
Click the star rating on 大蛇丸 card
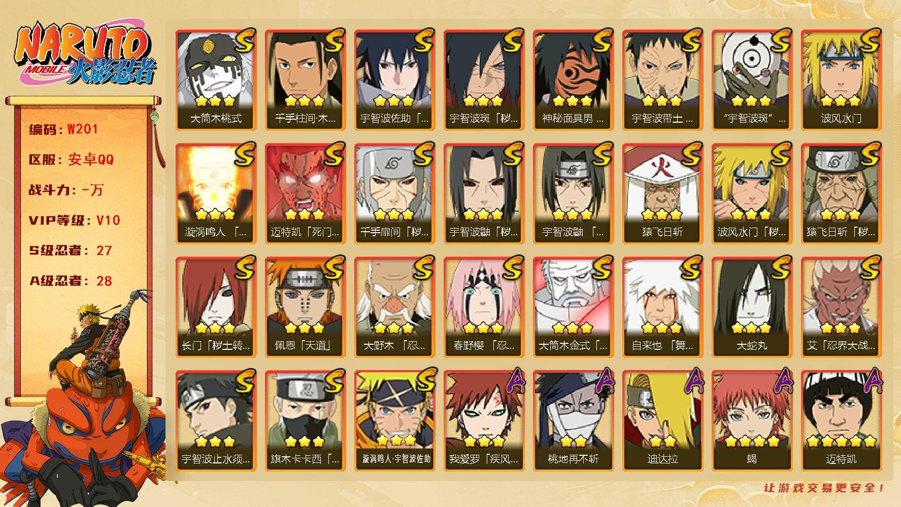click(x=752, y=328)
